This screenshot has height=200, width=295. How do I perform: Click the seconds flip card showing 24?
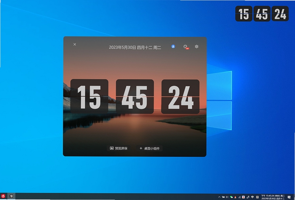[180, 97]
